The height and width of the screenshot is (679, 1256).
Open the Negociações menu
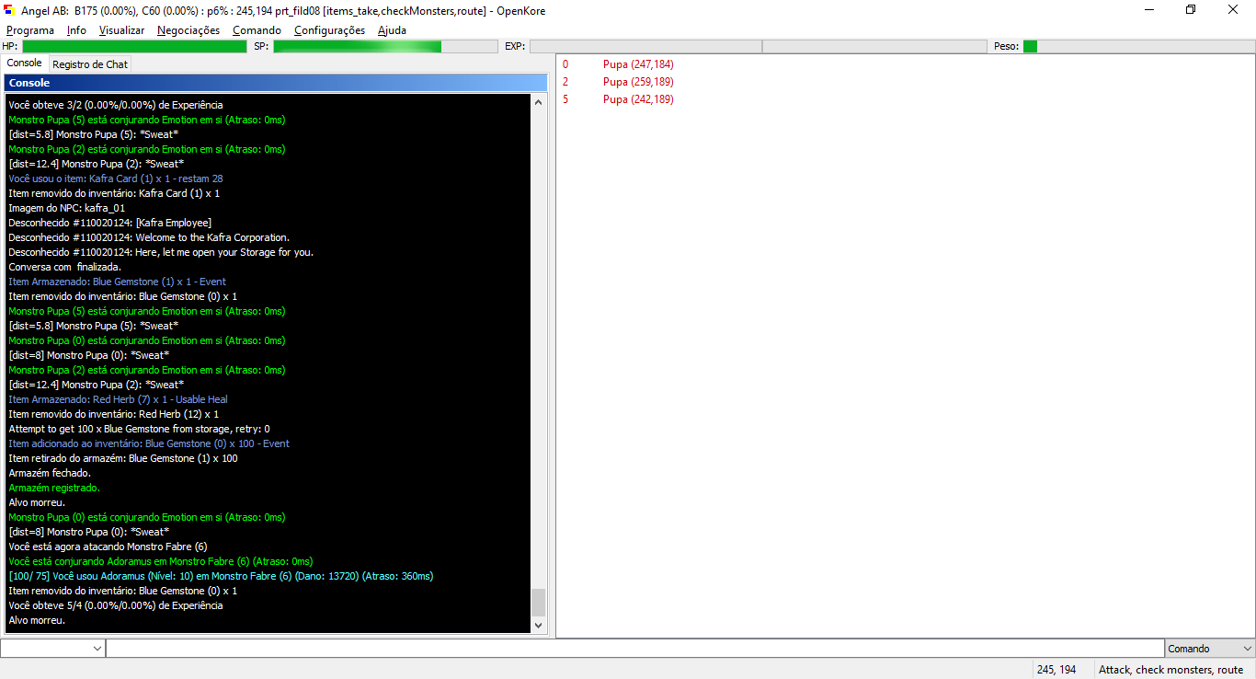tap(190, 30)
